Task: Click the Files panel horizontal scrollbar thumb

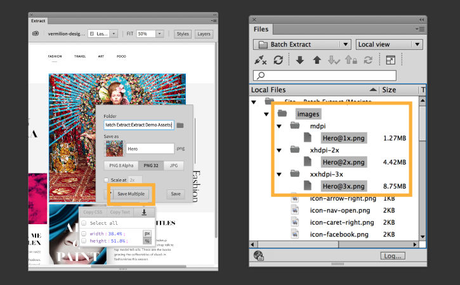Action: pos(298,244)
